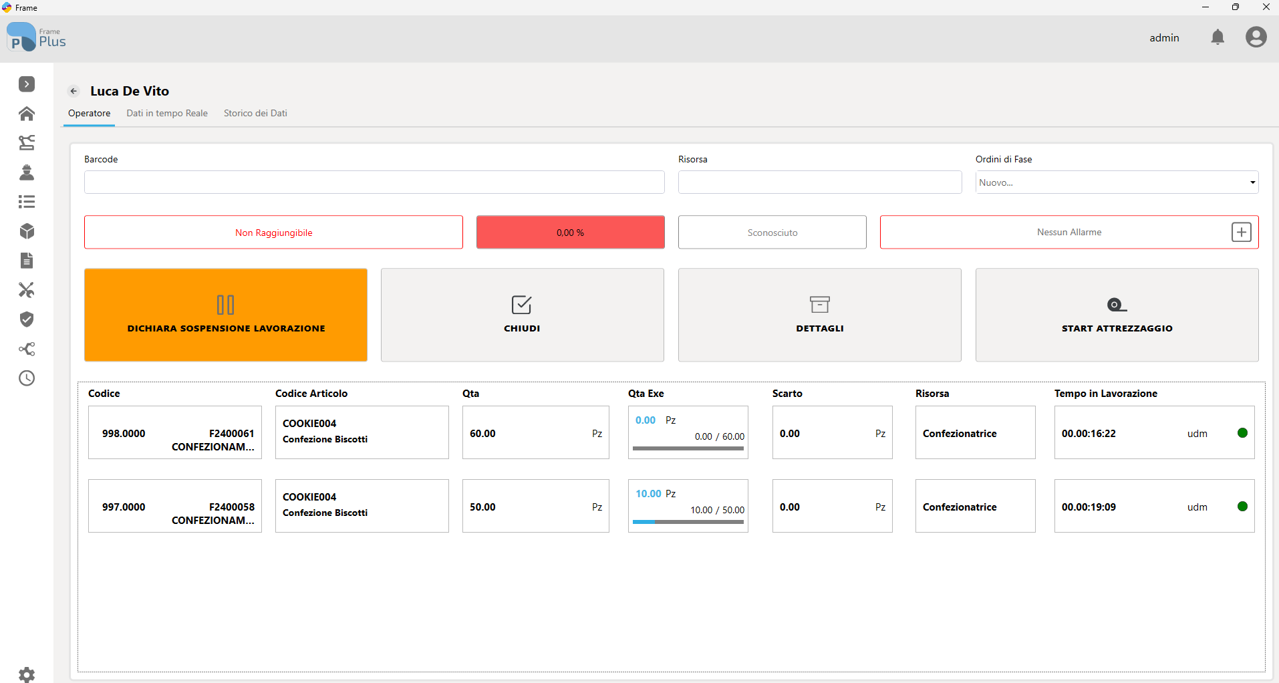1279x683 pixels.
Task: Click the Codice Articolo column header
Action: (311, 394)
